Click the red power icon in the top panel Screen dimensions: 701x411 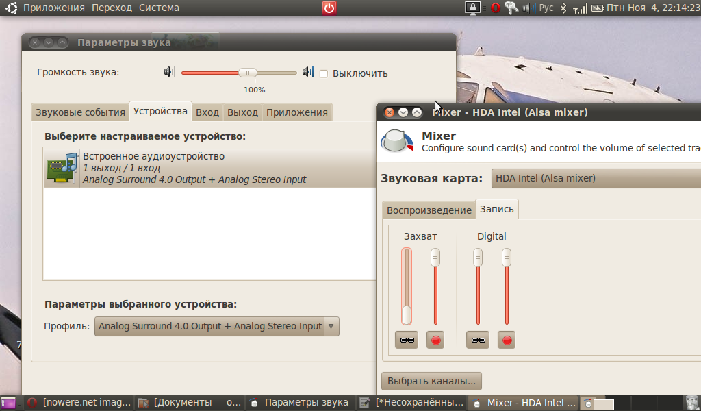click(x=329, y=8)
